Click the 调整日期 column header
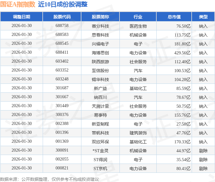 pyautogui.click(x=21, y=17)
